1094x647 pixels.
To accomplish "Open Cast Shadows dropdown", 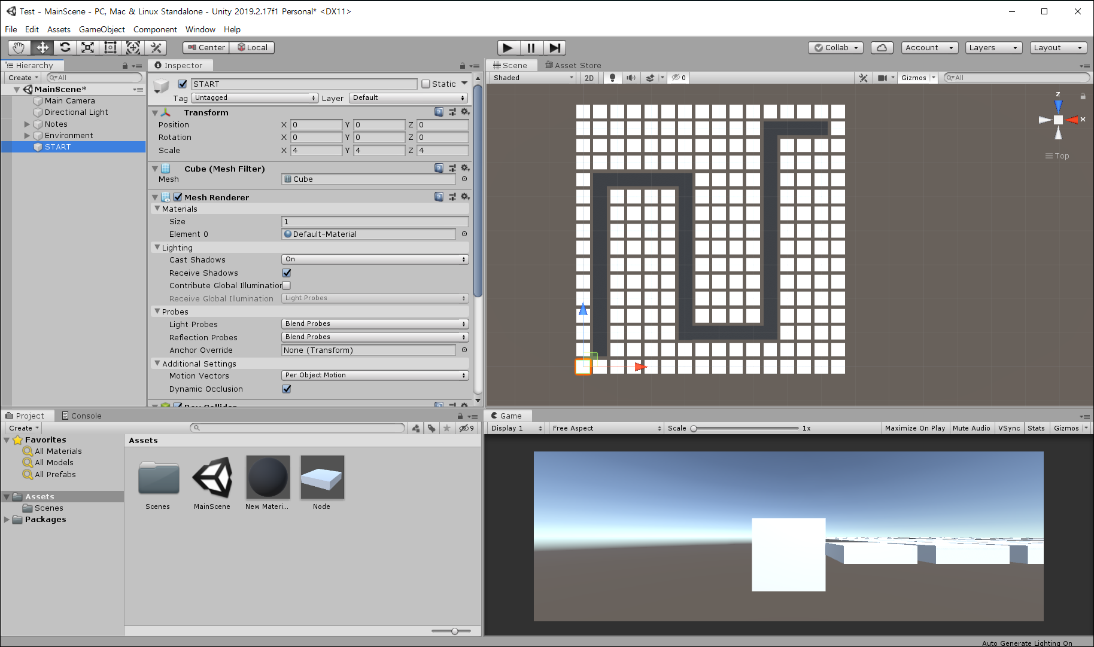I will (x=375, y=259).
